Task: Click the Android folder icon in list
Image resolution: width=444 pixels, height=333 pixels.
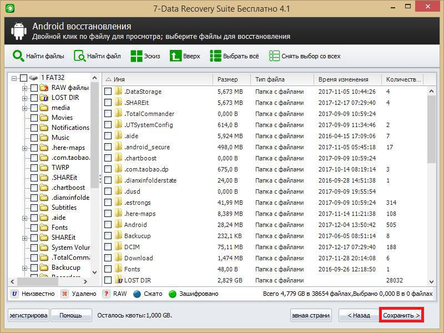Action: pos(118,224)
